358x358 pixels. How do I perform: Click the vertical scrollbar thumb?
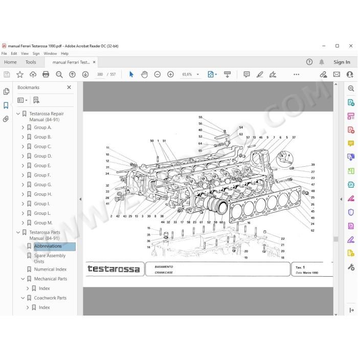(x=335, y=239)
